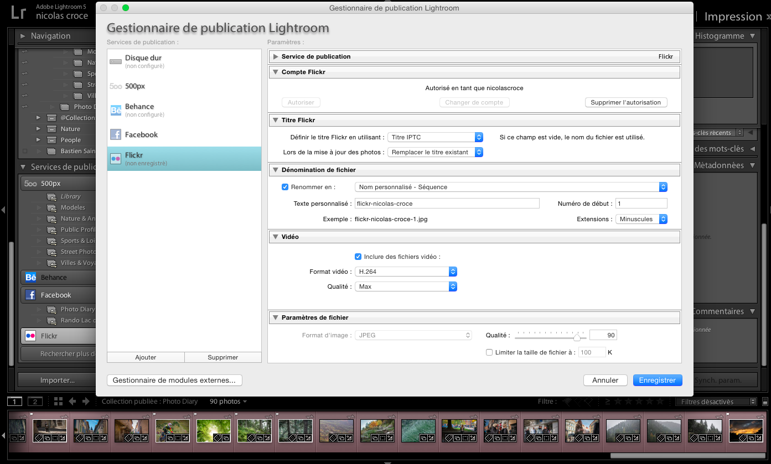Image resolution: width=771 pixels, height=464 pixels.
Task: Open the Format vidéo H.264 dropdown
Action: coord(406,272)
